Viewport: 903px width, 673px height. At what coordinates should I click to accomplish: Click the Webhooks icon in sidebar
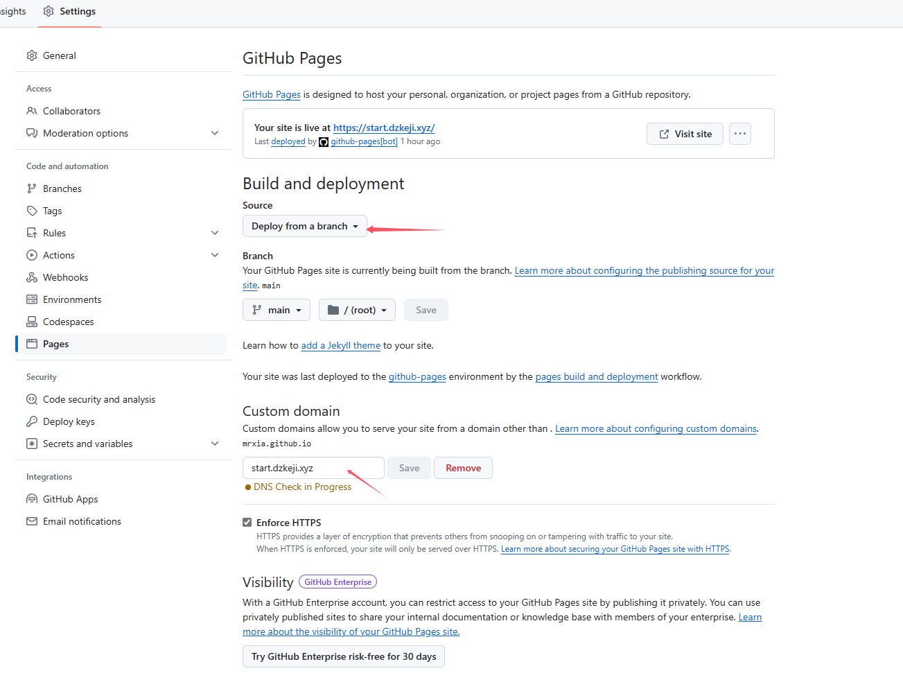click(32, 277)
